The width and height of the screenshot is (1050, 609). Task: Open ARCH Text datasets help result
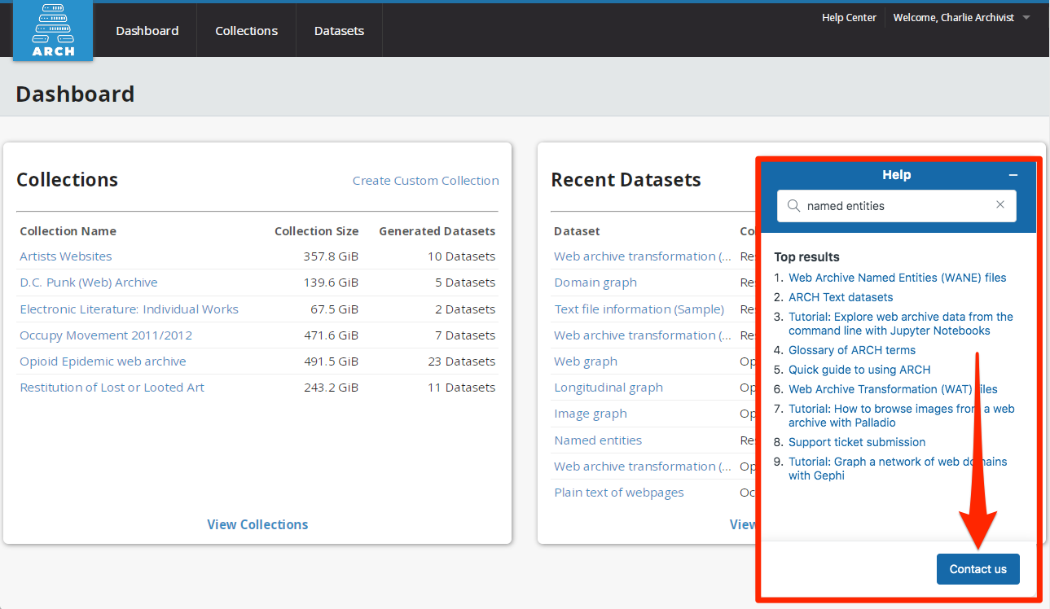(841, 297)
